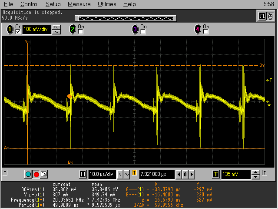Click the Ay horizontal cursor marker label
The height and width of the screenshot is (209, 278).
click(x=7, y=148)
